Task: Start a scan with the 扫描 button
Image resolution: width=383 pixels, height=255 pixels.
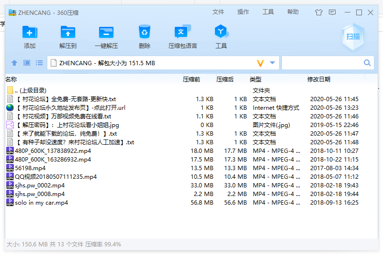Action: point(353,36)
